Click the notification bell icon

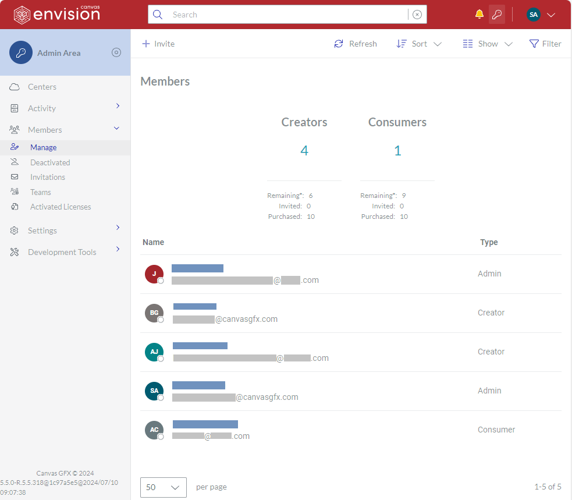tap(478, 14)
